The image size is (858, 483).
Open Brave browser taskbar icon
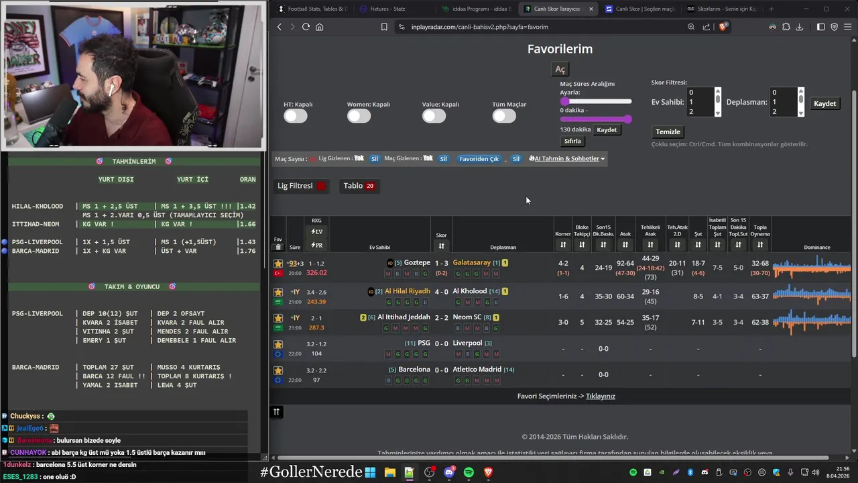(489, 472)
